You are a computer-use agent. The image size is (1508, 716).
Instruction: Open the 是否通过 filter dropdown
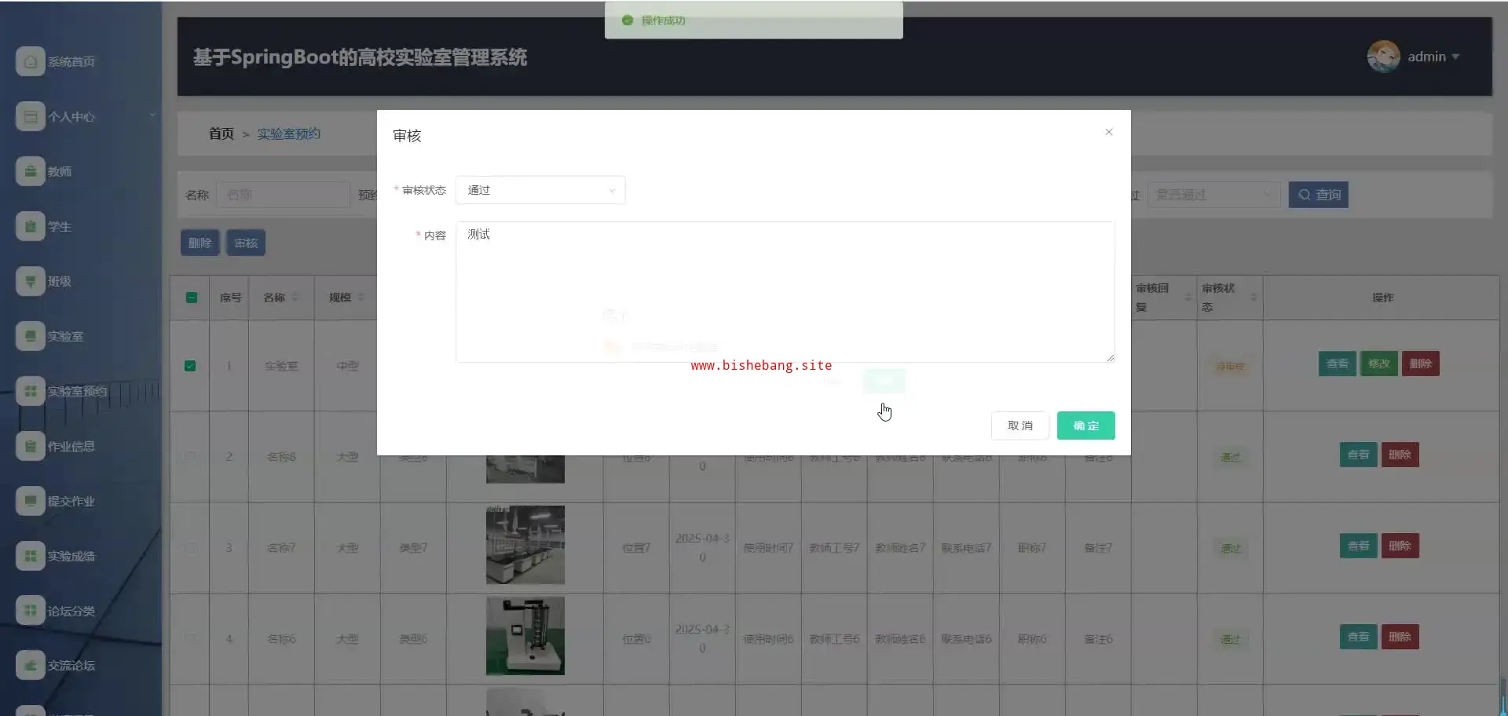tap(1214, 195)
